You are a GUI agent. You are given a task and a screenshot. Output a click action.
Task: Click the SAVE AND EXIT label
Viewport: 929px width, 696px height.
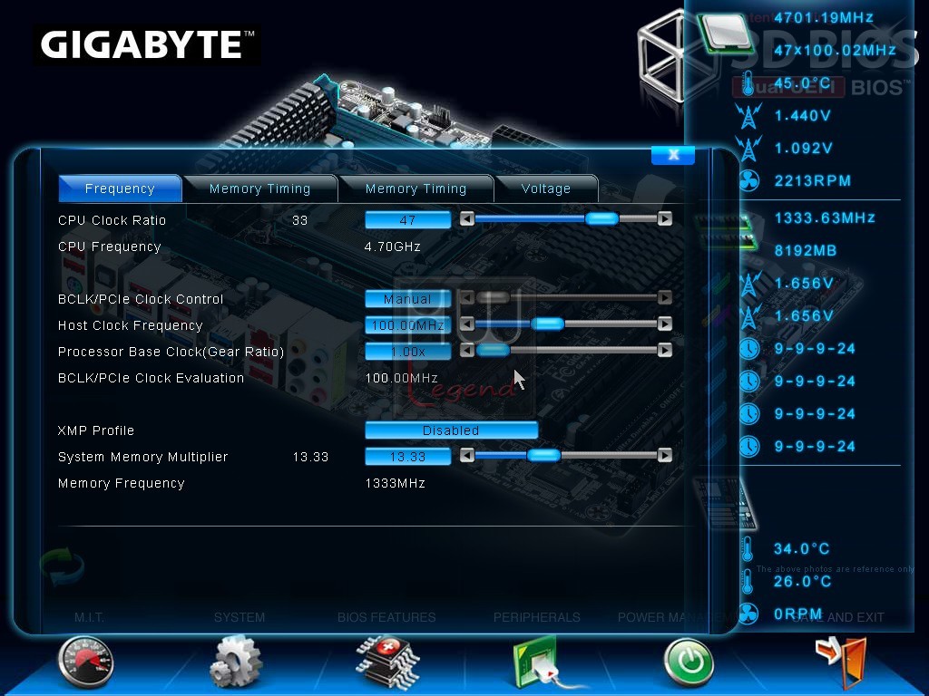coord(838,617)
